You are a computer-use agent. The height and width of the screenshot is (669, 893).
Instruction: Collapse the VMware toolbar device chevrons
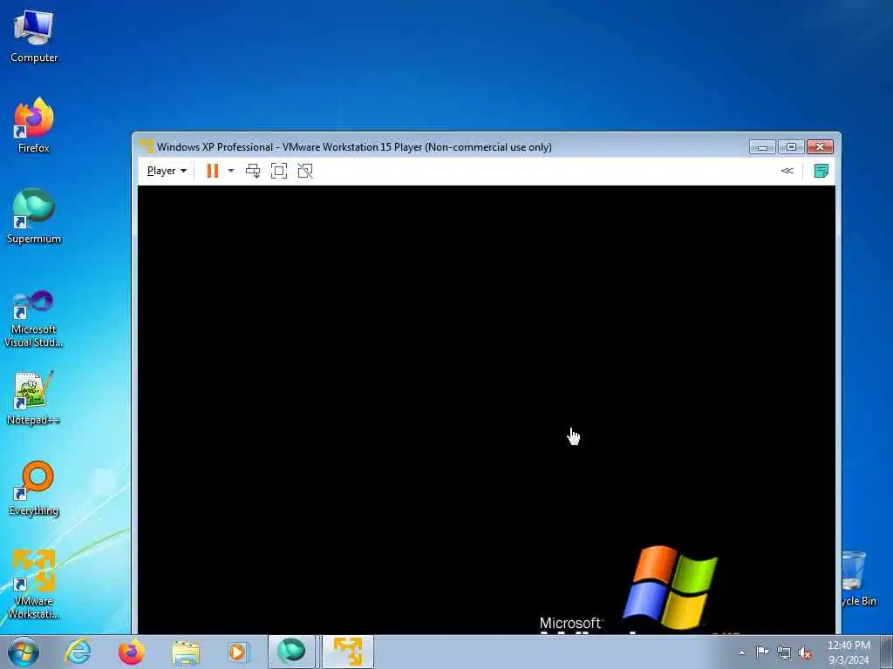pos(787,171)
